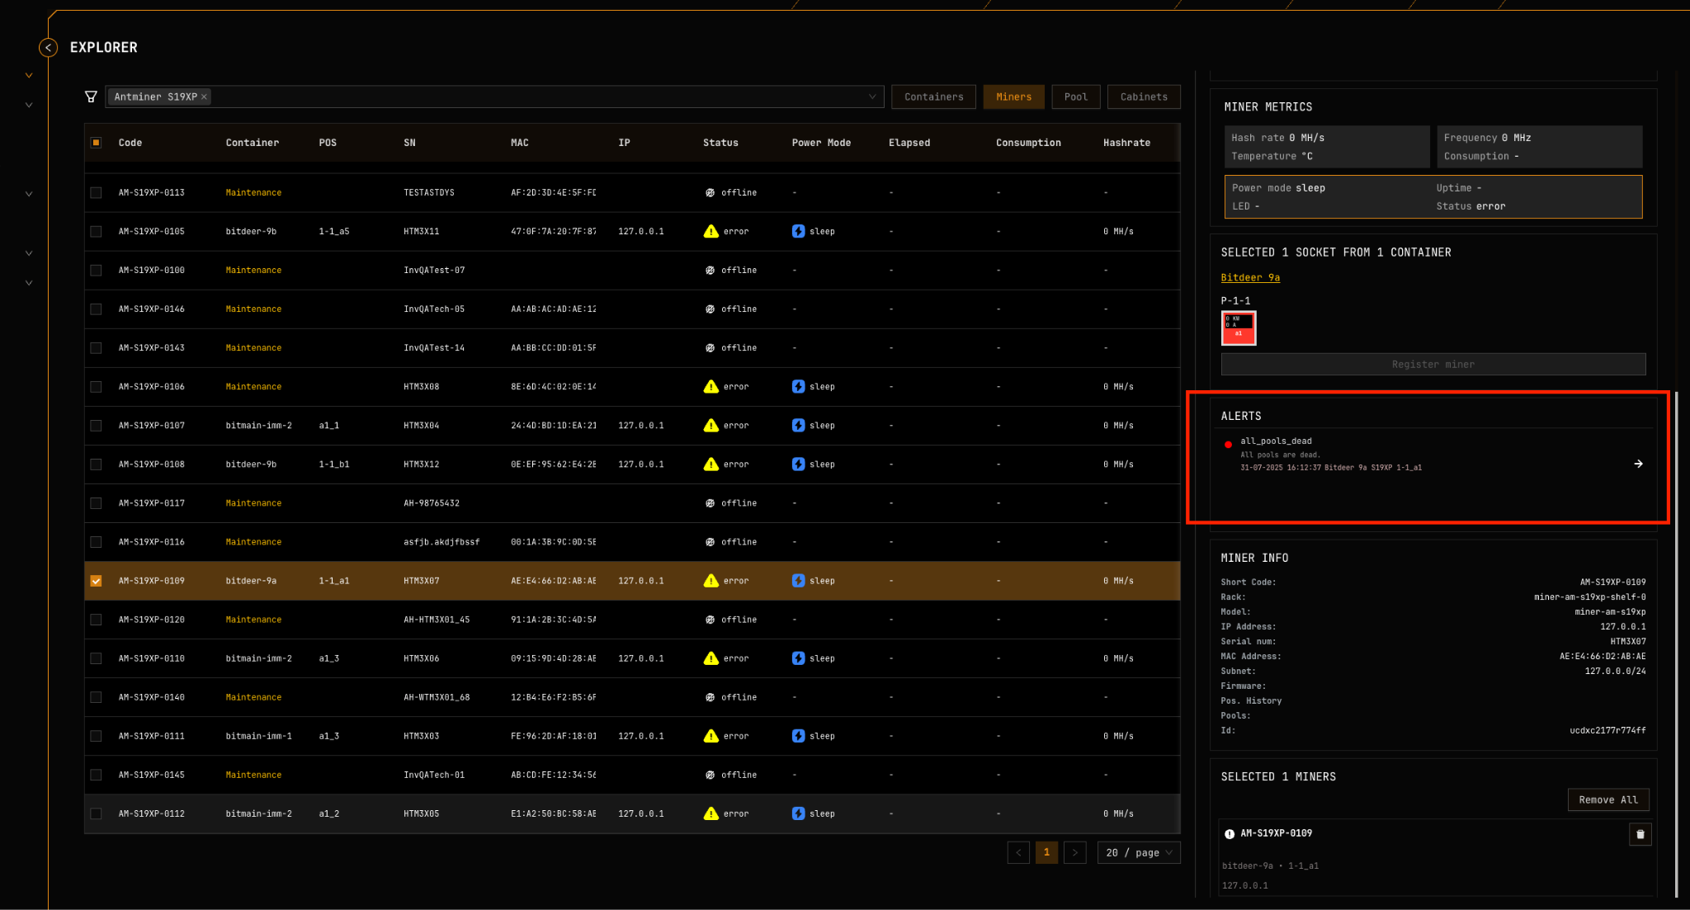This screenshot has width=1690, height=910.
Task: Click the Remove All button
Action: click(x=1607, y=799)
